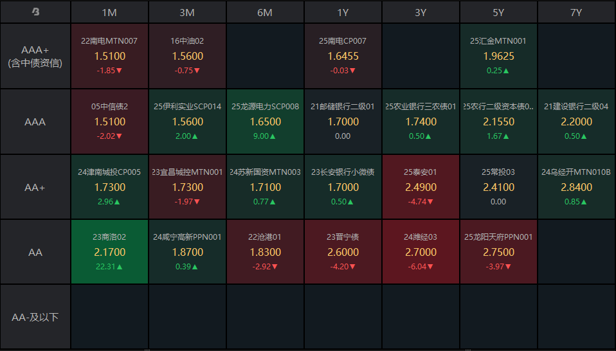Select the 25泰安01 bond cell
The width and height of the screenshot is (616, 351).
pos(421,187)
